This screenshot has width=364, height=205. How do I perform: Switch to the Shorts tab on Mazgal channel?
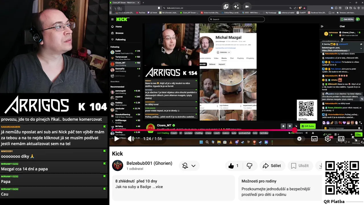tap(224, 58)
